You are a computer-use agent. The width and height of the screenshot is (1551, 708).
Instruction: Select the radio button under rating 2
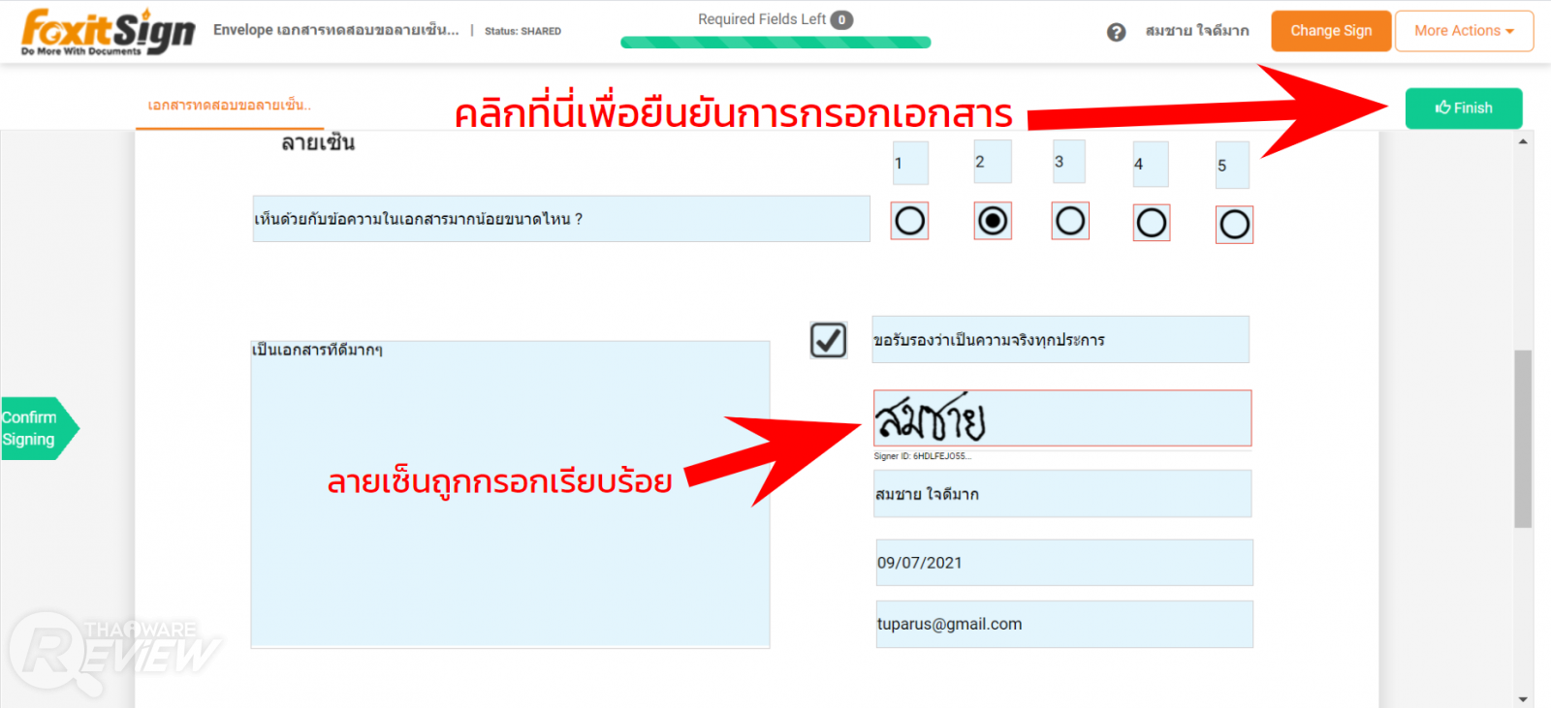click(x=993, y=221)
